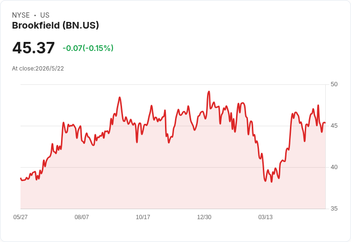Click the final data point of the line

pyautogui.click(x=325, y=123)
